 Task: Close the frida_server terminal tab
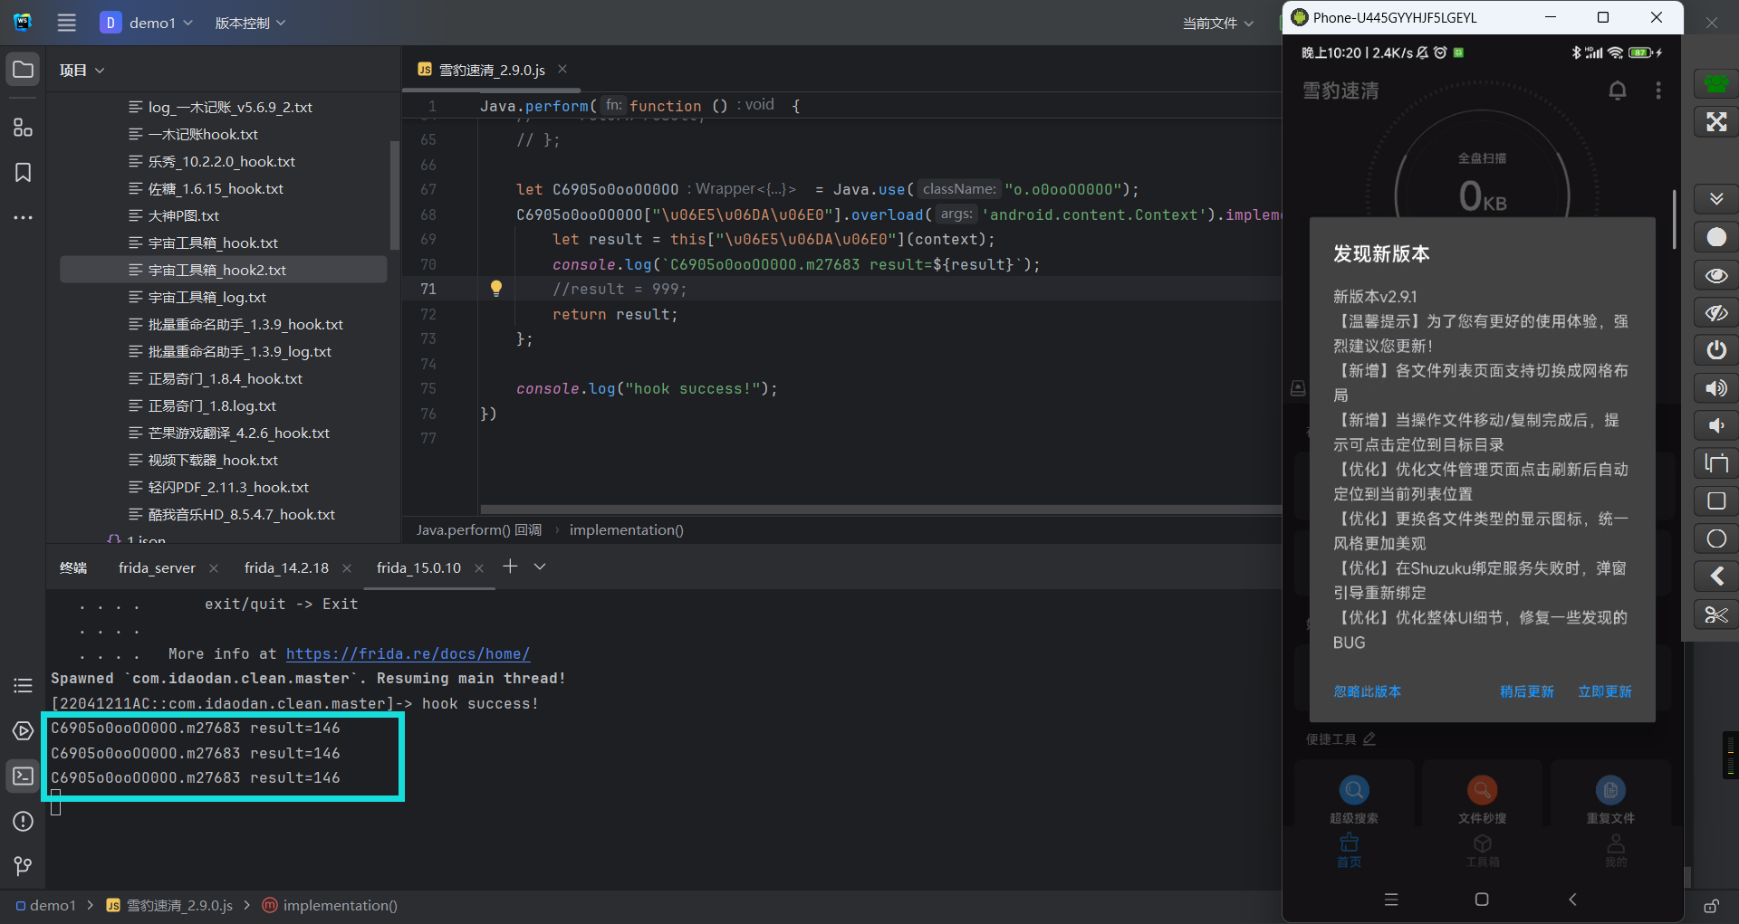click(214, 567)
